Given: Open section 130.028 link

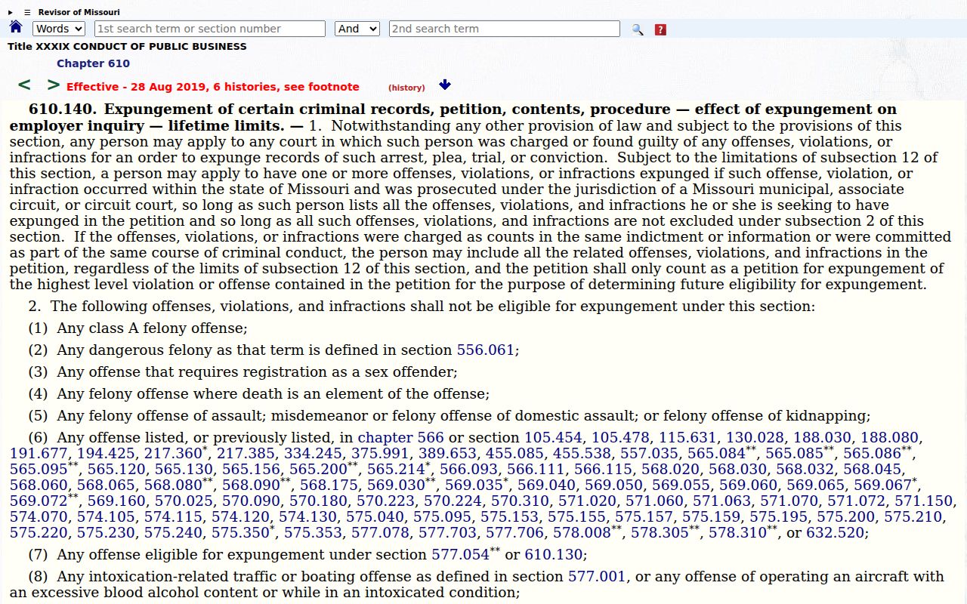Looking at the screenshot, I should (x=755, y=438).
